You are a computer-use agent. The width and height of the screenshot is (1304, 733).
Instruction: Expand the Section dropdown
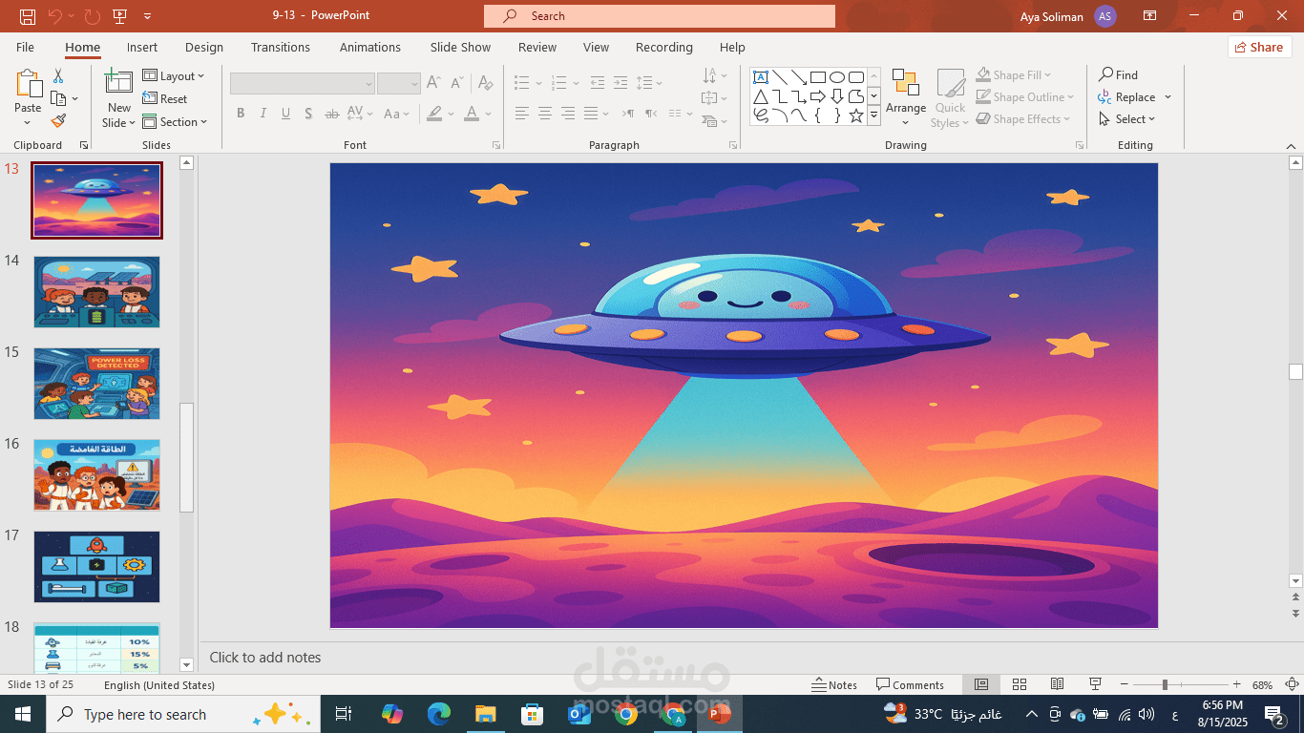click(x=176, y=122)
